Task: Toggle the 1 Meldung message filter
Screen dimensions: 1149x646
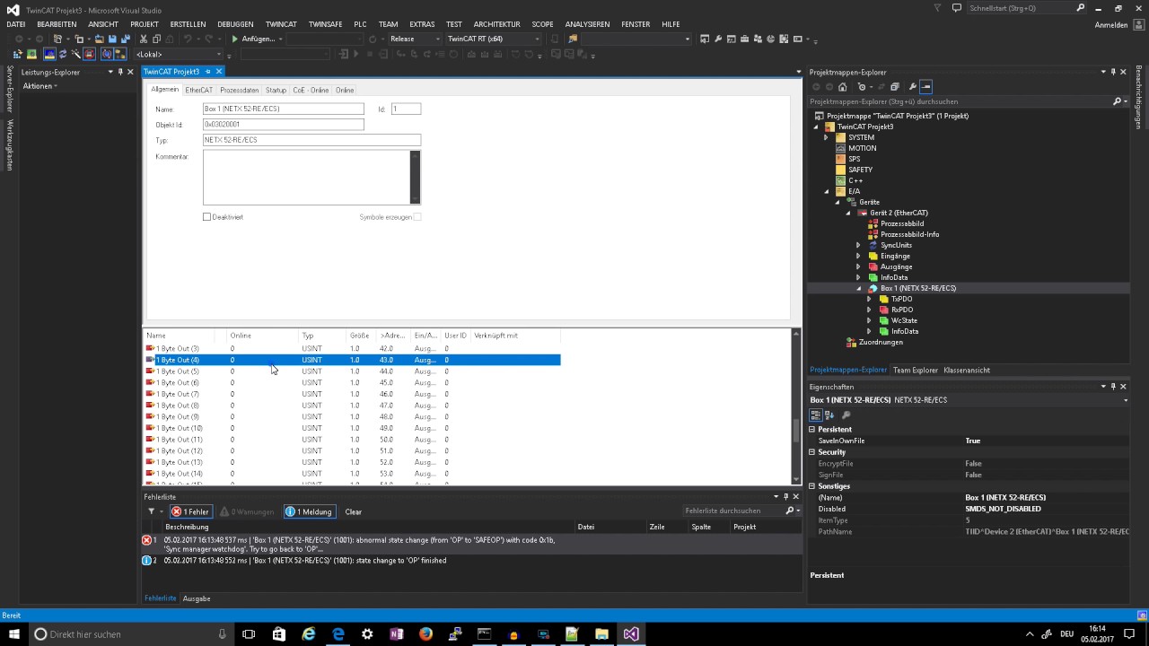Action: tap(309, 511)
